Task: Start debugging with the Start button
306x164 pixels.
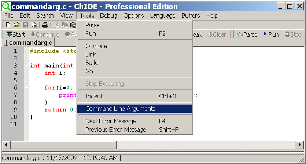Action: pos(16,34)
